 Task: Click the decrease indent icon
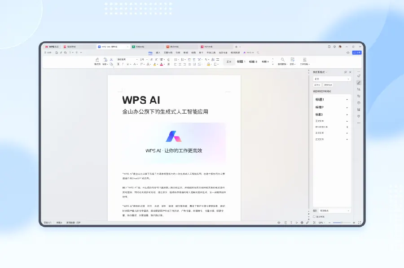pyautogui.click(x=189, y=60)
